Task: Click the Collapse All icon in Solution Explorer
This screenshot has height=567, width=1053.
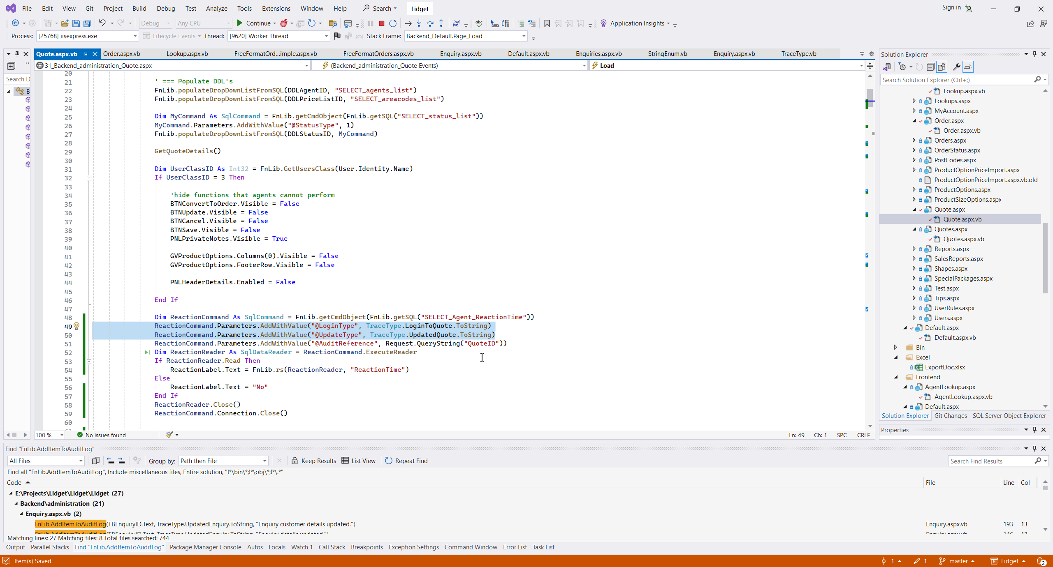Action: [x=930, y=67]
